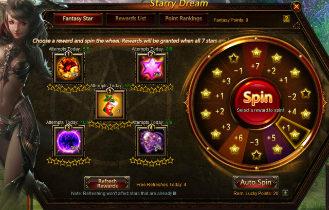Select the fireball reward numbered 1
The image size is (329, 210).
[x=68, y=68]
